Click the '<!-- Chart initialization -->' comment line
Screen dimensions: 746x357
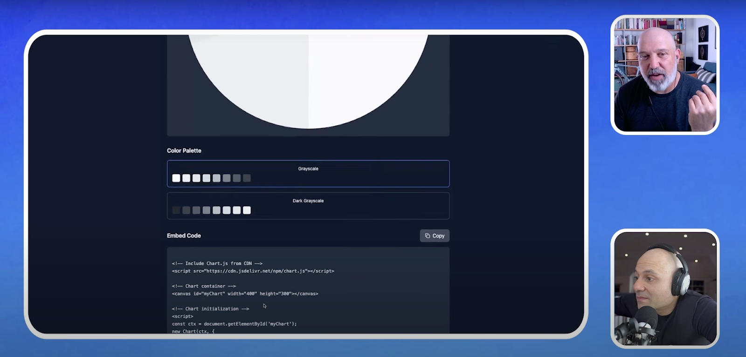211,309
